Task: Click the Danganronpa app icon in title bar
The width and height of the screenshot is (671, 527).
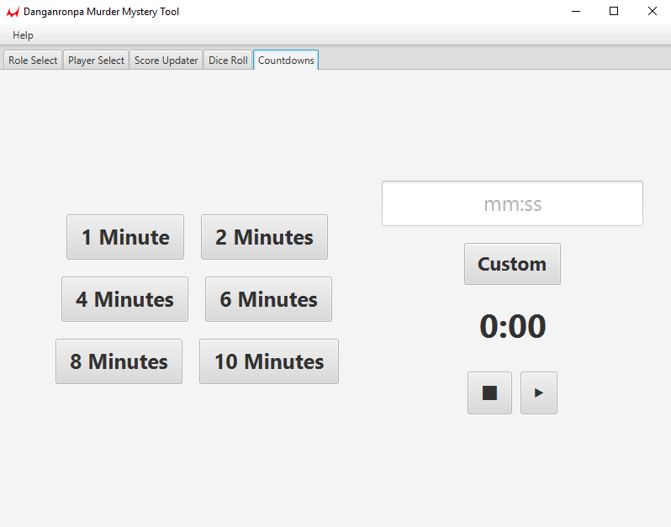Action: pos(13,12)
